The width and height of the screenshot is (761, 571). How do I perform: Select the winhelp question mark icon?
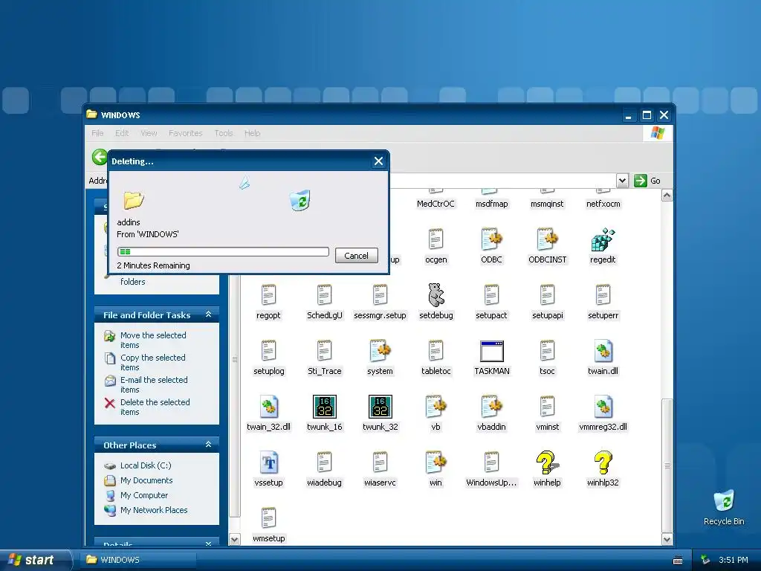pos(547,462)
